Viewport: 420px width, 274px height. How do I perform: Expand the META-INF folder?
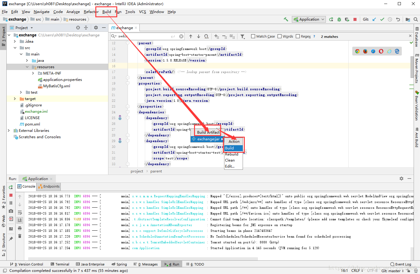pos(33,73)
